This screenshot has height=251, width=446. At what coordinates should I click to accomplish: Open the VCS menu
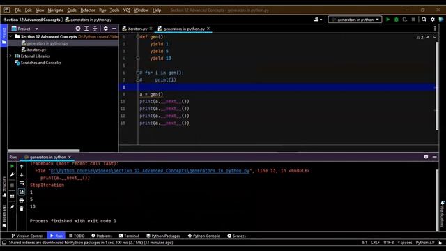pyautogui.click(x=127, y=10)
